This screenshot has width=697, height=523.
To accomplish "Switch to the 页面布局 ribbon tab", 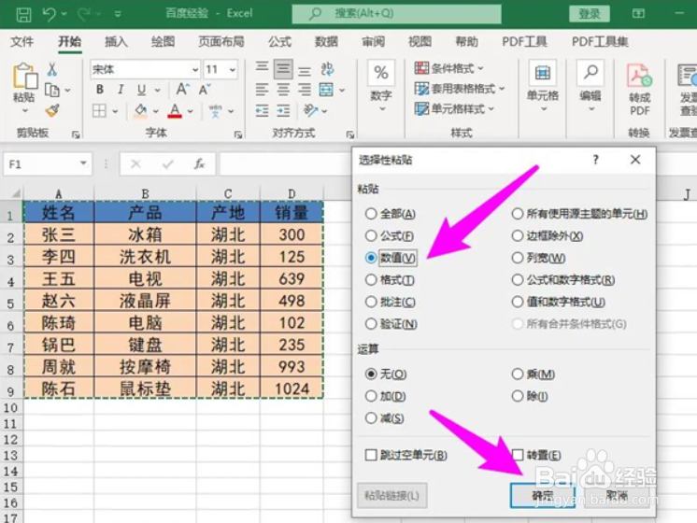I will 221,42.
